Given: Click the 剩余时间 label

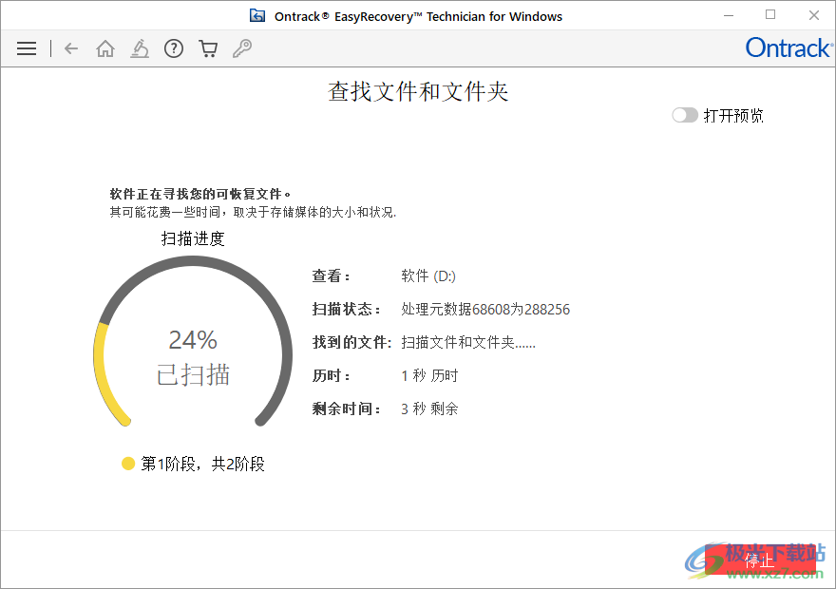Looking at the screenshot, I should coord(346,408).
